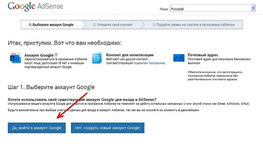This screenshot has height=144, width=263.
Task: Select step 3 Подайте заявку на участие
Action: [193, 25]
